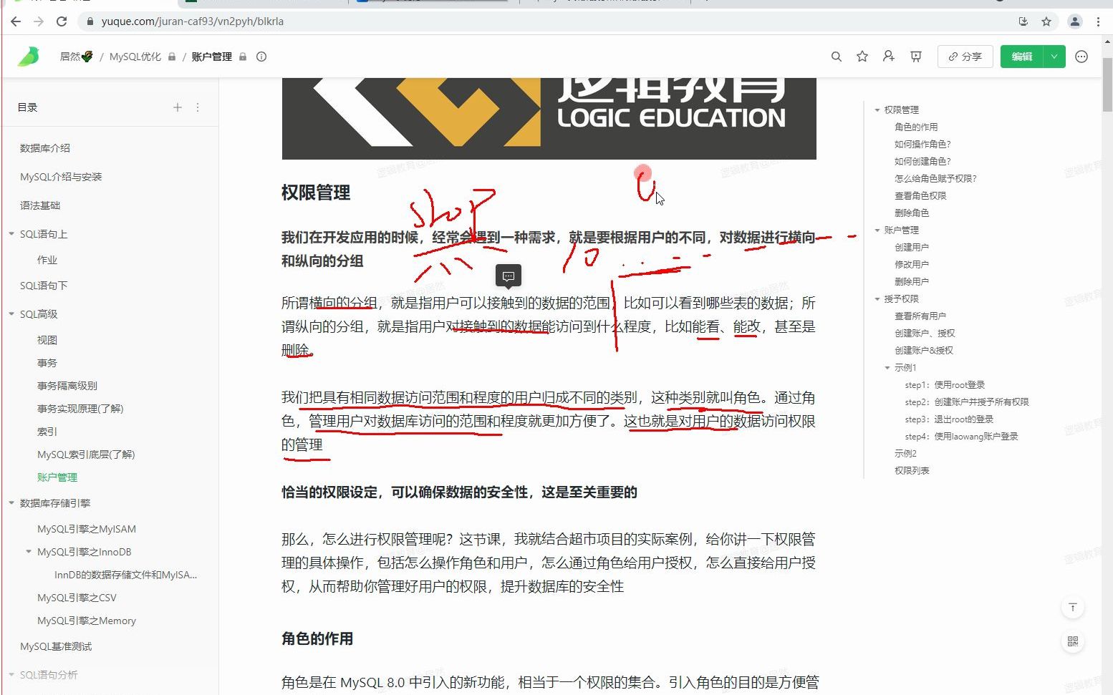Viewport: 1113px width, 695px height.
Task: Open MySQL基准测试 in the sidebar
Action: 56,646
